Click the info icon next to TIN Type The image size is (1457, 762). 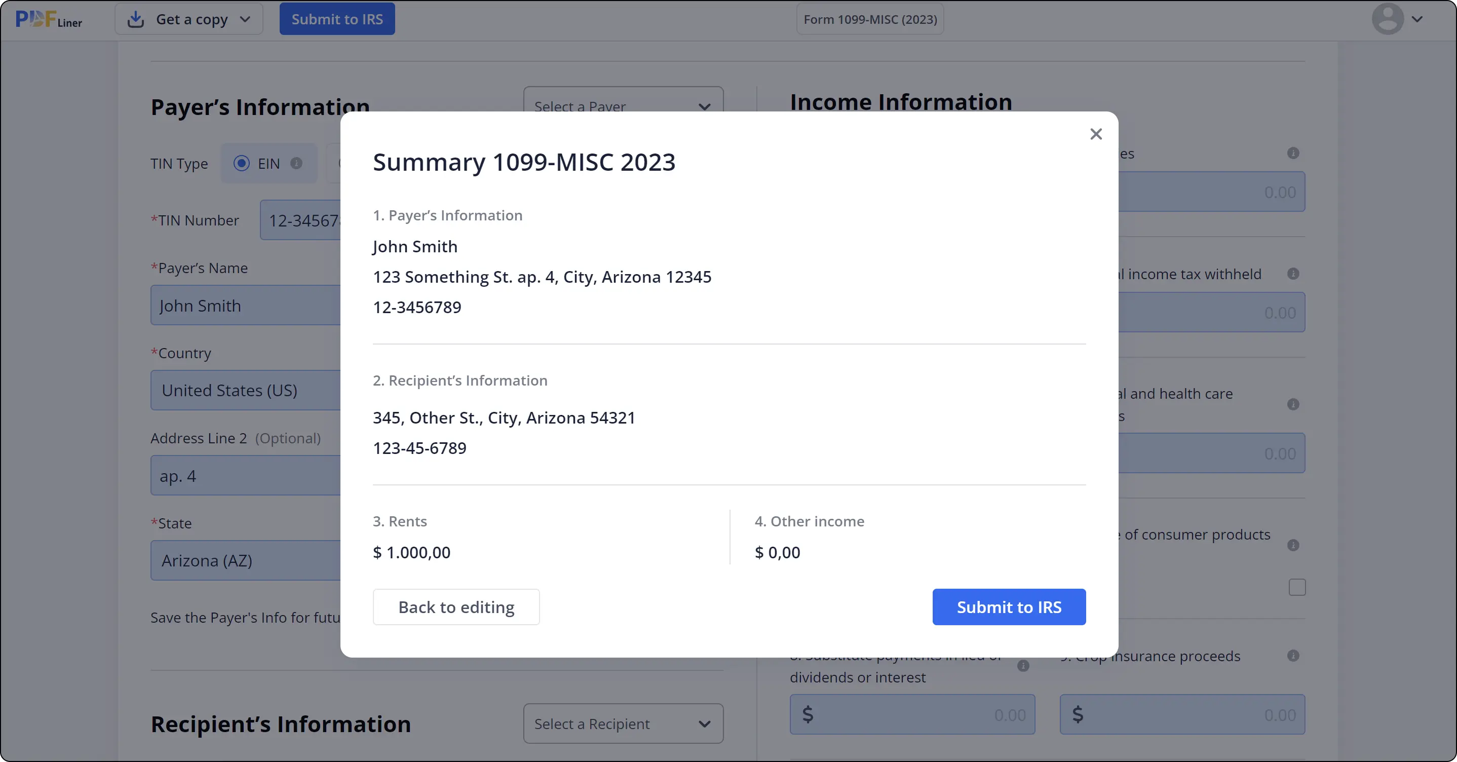point(297,163)
